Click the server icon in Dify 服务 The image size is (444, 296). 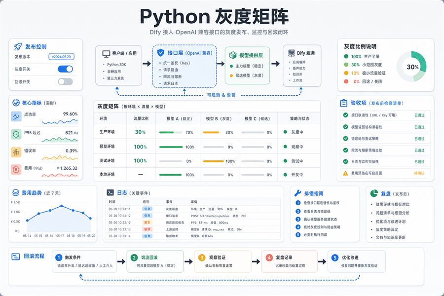pyautogui.click(x=291, y=53)
